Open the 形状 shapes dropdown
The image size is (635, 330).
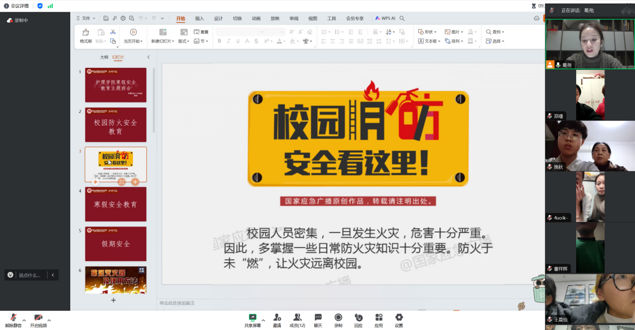click(427, 32)
